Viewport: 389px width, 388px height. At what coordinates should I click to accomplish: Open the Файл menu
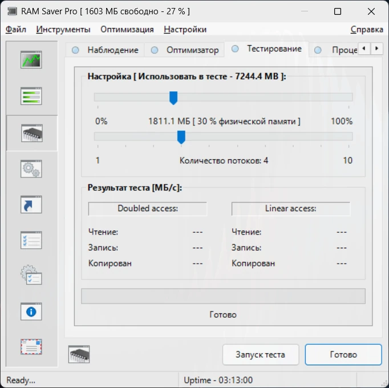(x=15, y=29)
